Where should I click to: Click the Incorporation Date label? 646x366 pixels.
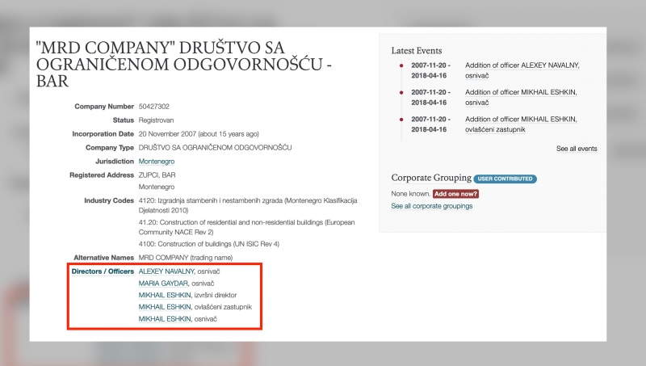103,133
